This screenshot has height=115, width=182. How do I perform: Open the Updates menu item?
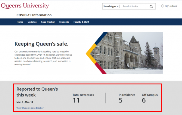click(32, 22)
